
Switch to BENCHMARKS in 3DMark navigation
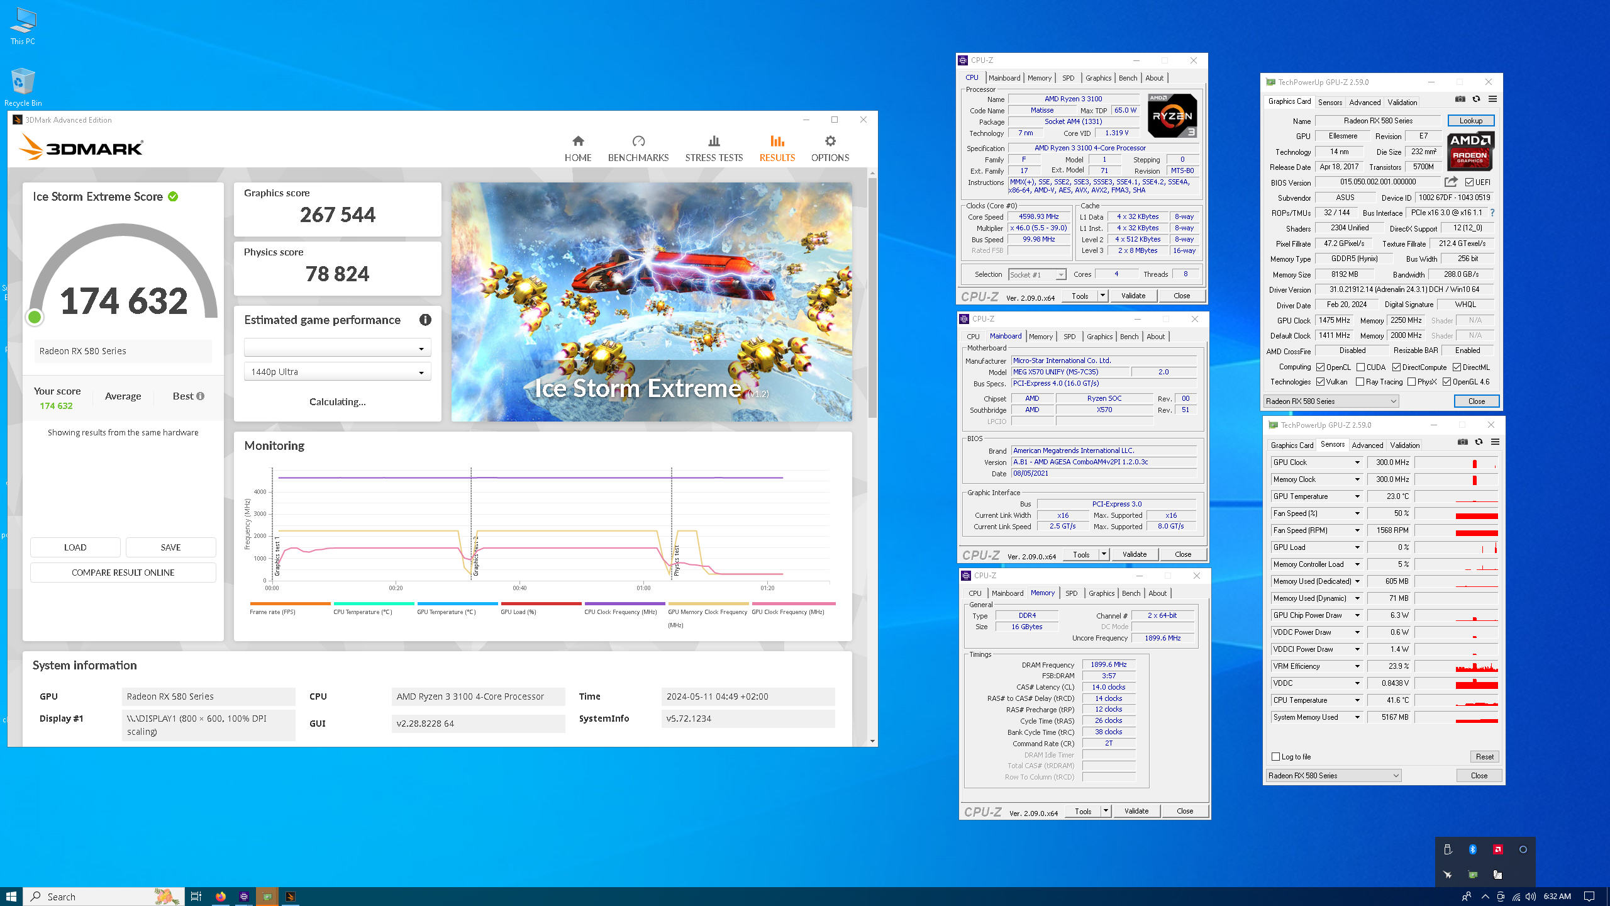coord(638,148)
